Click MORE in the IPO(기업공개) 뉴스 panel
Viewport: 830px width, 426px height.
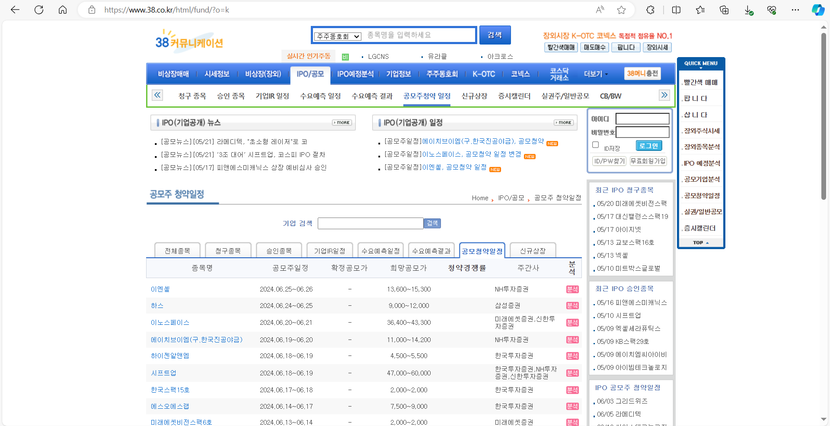342,123
